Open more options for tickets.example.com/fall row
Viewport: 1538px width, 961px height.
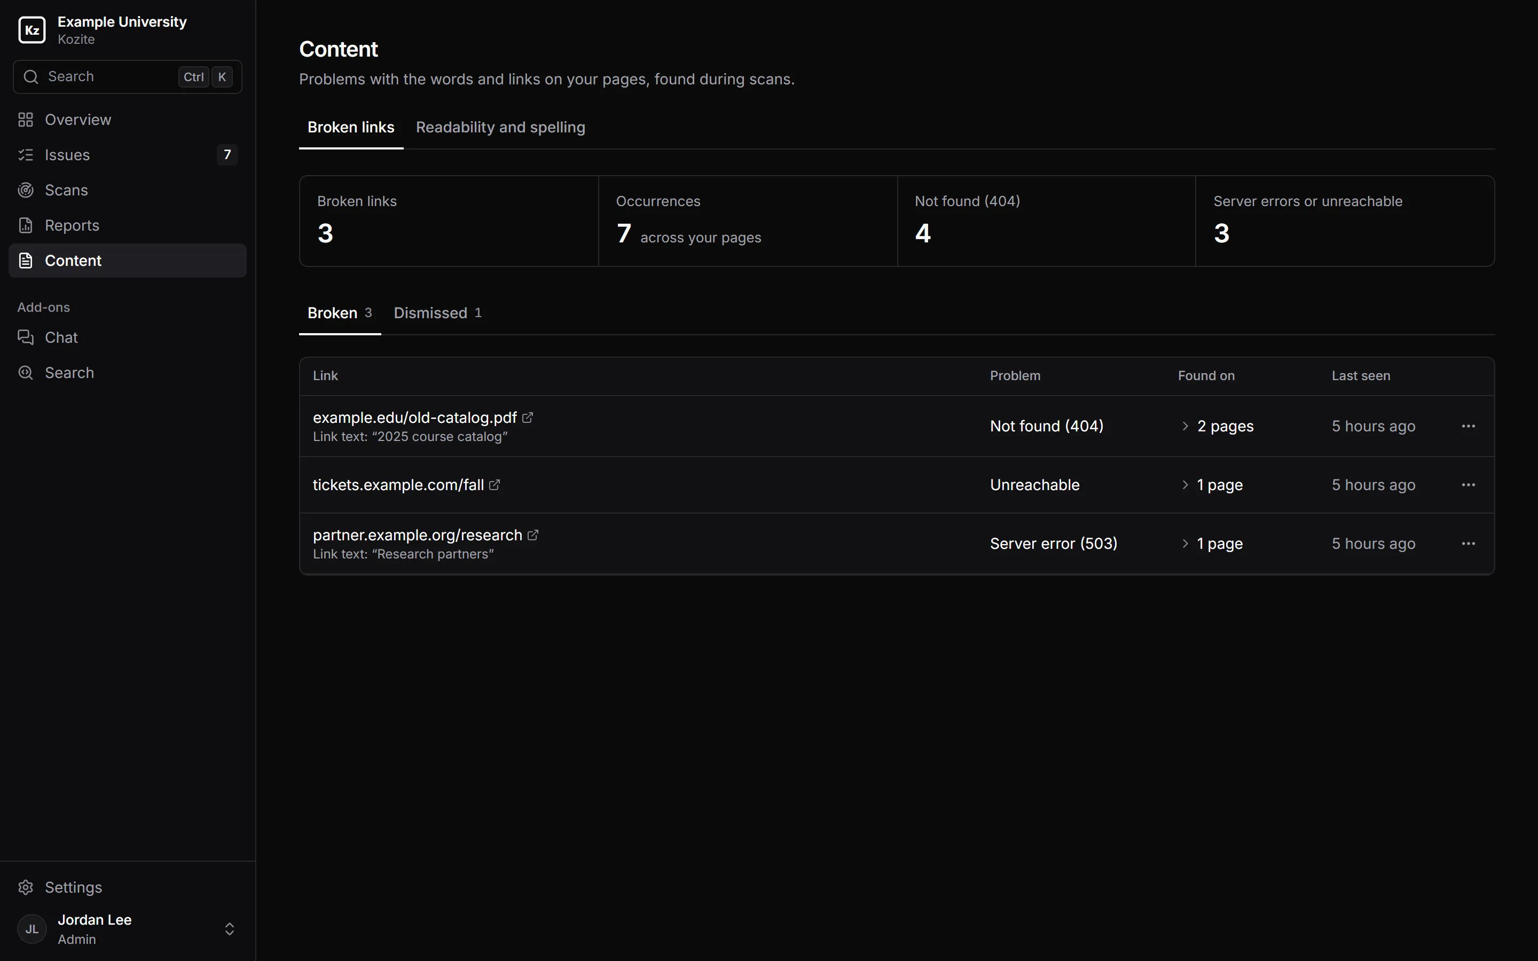pyautogui.click(x=1468, y=485)
